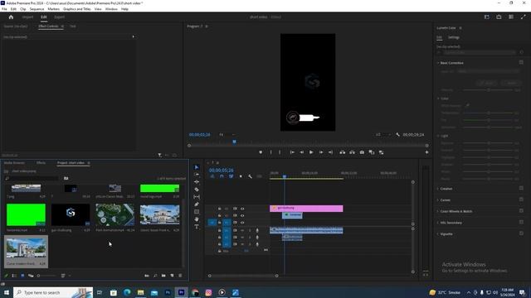
Task: Click Mark Out in Program monitor
Action: (280, 152)
